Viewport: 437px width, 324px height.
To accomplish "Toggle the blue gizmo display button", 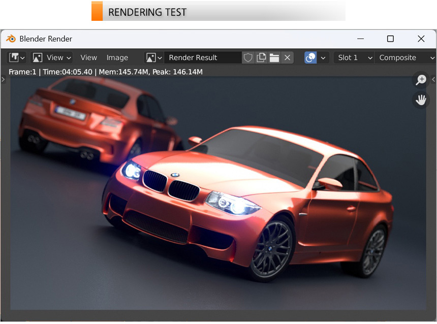I will (310, 58).
